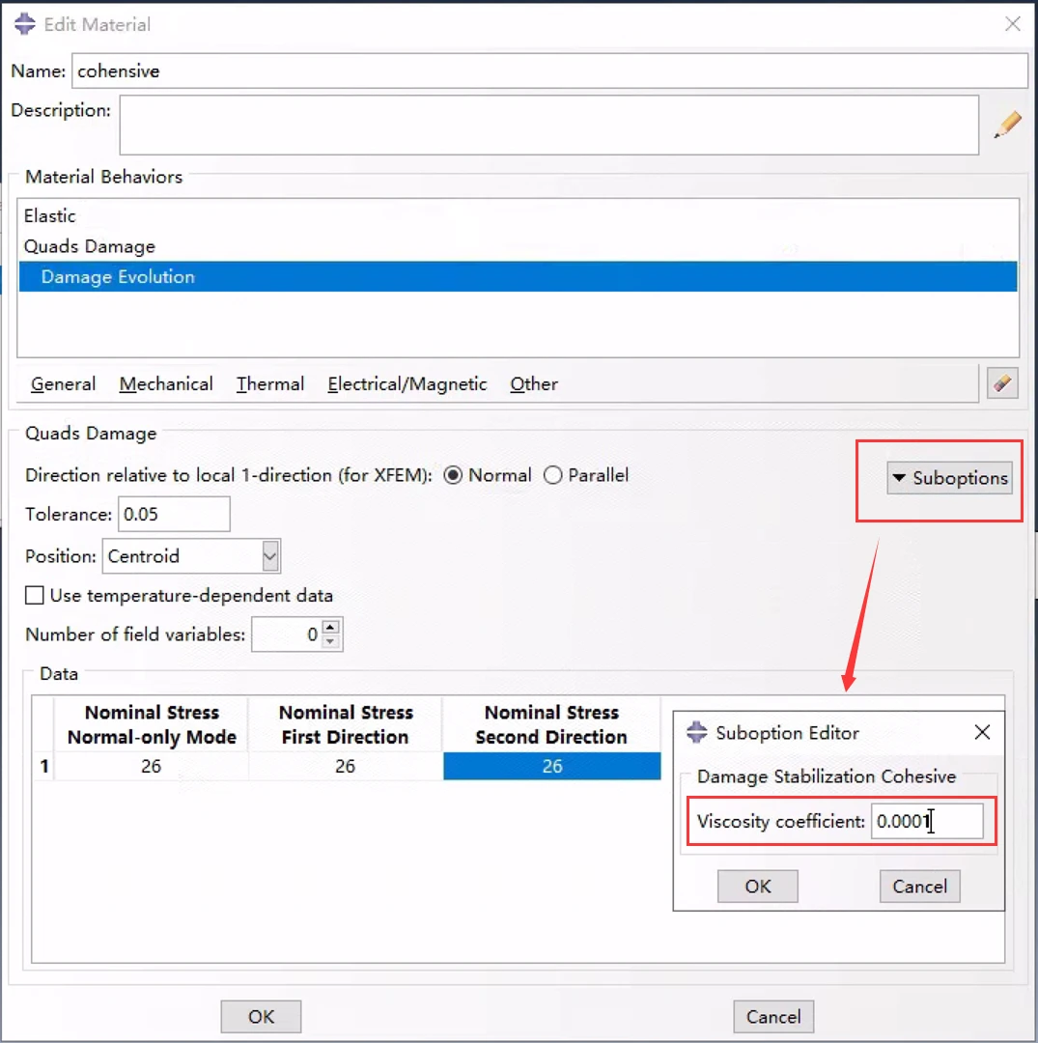
Task: Click the Number of field variables box
Action: [x=288, y=634]
